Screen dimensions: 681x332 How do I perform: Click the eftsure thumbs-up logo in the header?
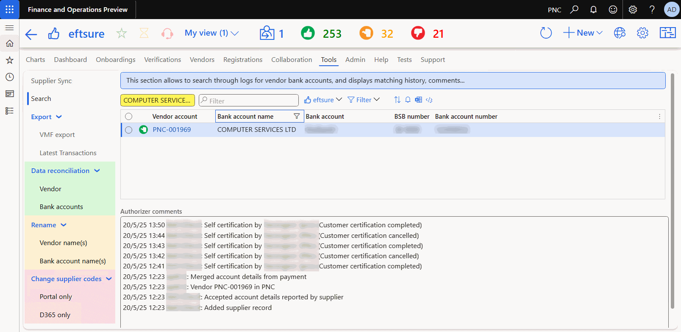point(54,33)
